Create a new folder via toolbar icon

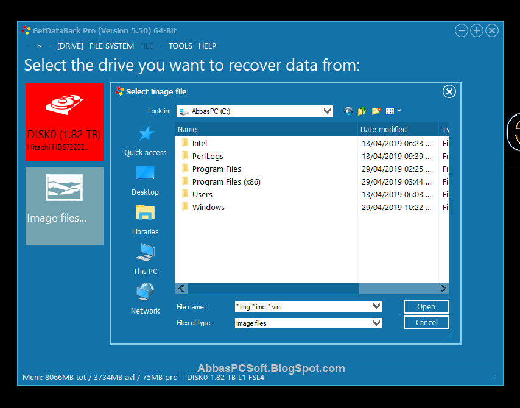[376, 111]
